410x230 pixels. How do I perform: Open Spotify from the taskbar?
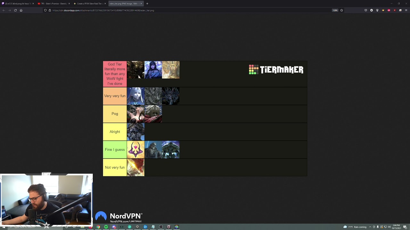(x=106, y=227)
